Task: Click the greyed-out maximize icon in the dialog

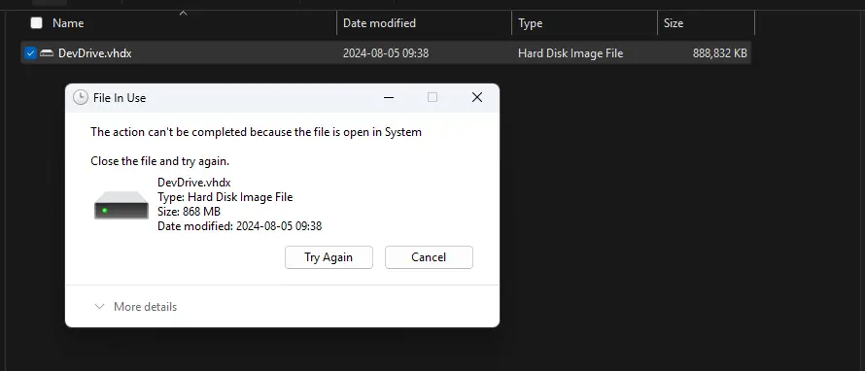Action: click(432, 97)
